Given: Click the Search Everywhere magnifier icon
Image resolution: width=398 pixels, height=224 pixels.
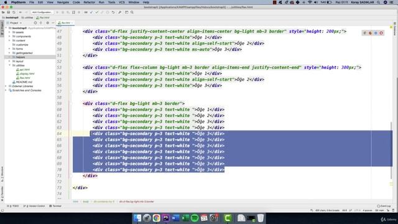Looking at the screenshot, I should tap(132, 12).
